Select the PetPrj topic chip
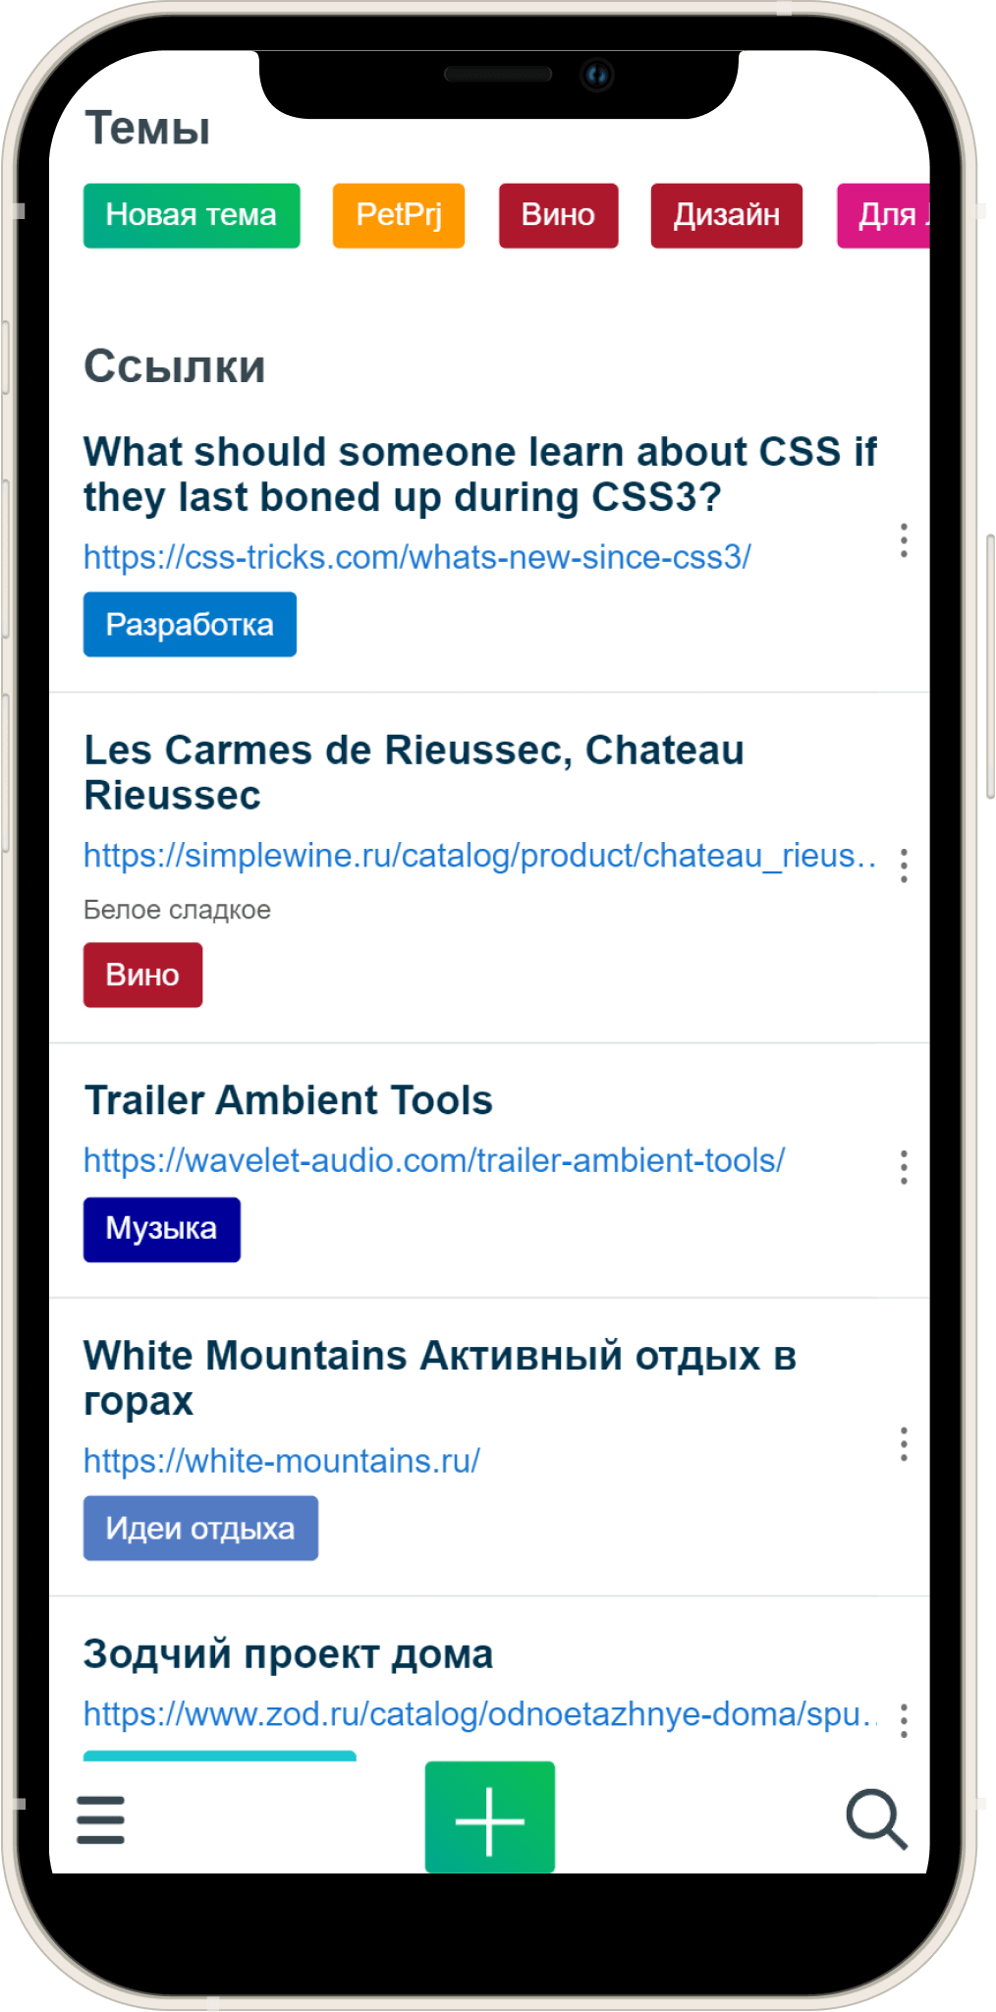The width and height of the screenshot is (996, 2012). coord(399,215)
